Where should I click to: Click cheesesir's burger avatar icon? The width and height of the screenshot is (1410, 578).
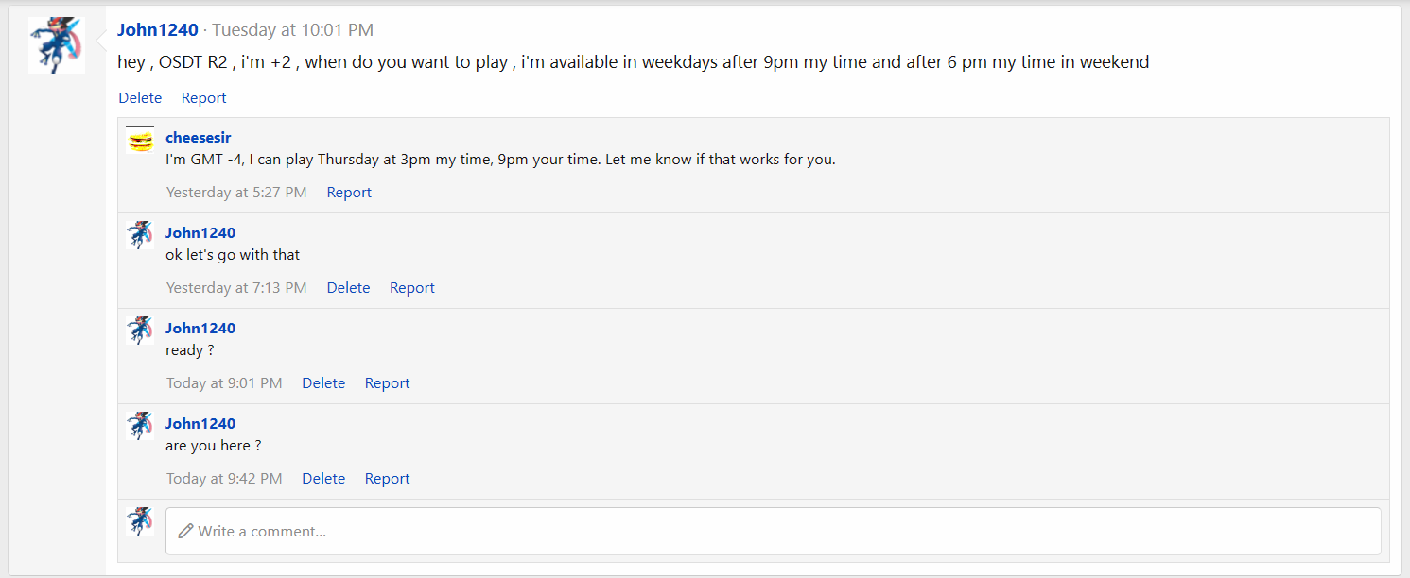point(140,141)
